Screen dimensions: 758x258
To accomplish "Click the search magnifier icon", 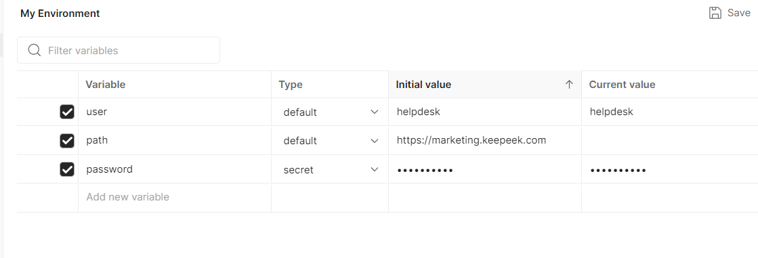I will coord(35,50).
